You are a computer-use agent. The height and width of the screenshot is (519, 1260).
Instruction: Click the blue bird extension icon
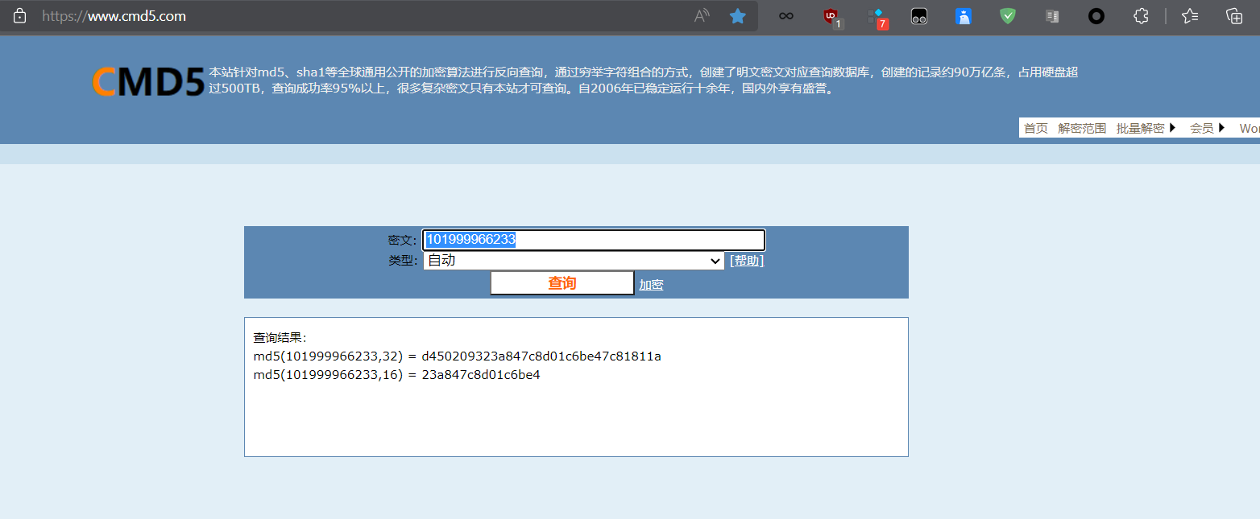[964, 16]
